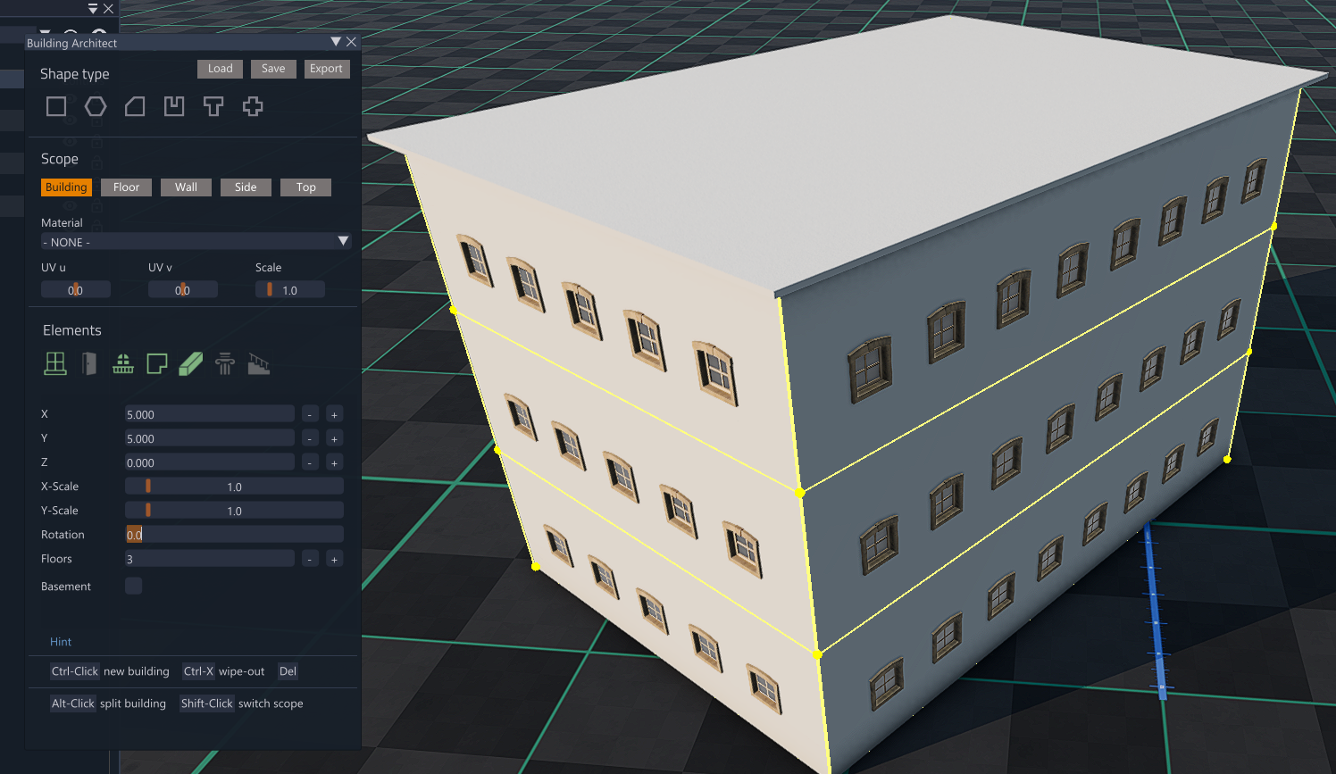Decrease the Z value with minus
Screen dimensions: 1336x774
pos(310,462)
